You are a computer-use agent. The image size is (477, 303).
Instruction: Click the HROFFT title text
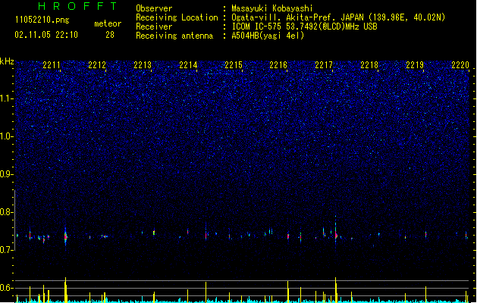click(x=77, y=6)
